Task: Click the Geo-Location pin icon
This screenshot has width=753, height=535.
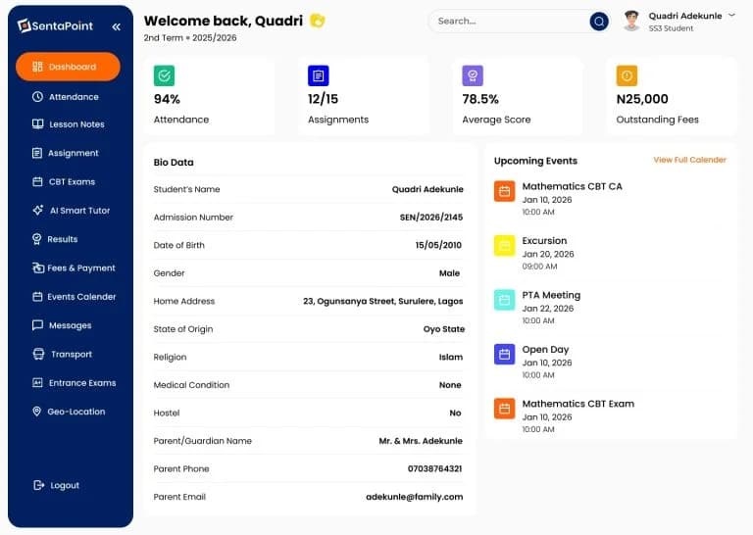Action: click(36, 412)
